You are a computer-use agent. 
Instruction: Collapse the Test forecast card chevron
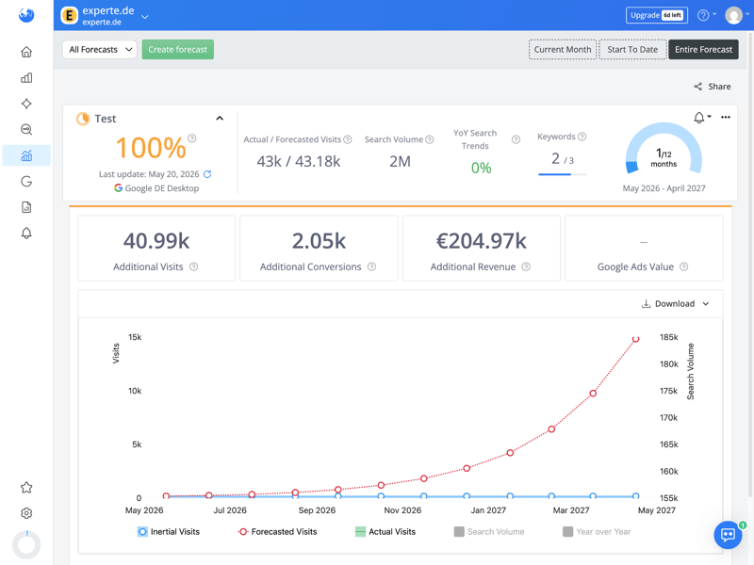(x=220, y=119)
